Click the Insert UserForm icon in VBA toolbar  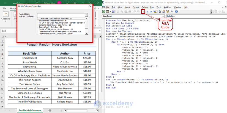point(107,12)
